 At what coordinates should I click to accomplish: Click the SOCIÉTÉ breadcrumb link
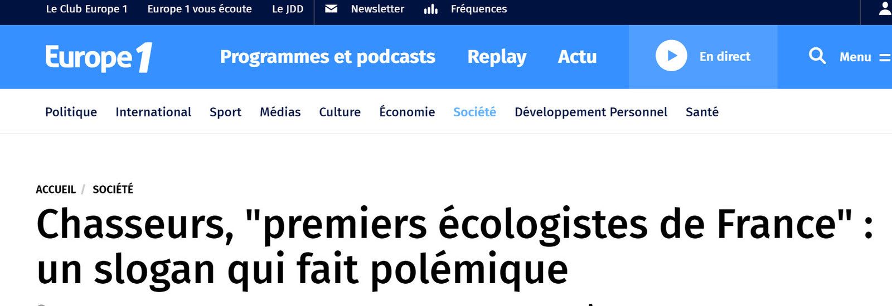(x=113, y=189)
